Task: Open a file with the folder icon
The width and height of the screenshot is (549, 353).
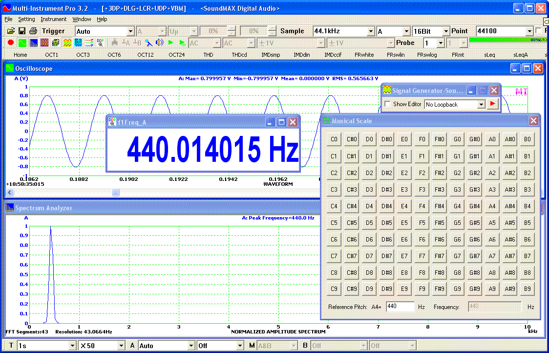Action: [x=11, y=31]
